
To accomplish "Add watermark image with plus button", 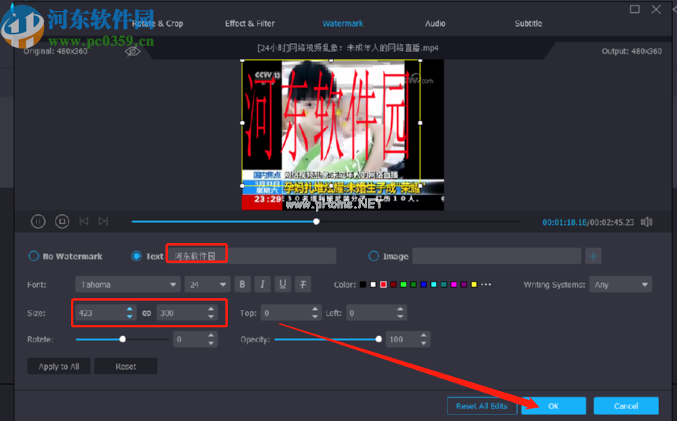I will click(593, 256).
